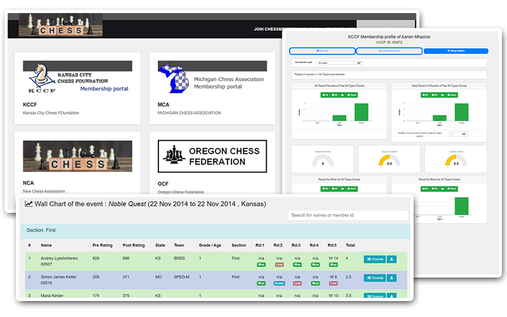507x317 pixels.
Task: Switch to the Tournaments History tab
Action: point(388,51)
